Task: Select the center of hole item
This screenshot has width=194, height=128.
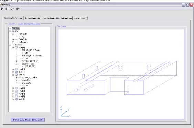Action: [x=28, y=64]
